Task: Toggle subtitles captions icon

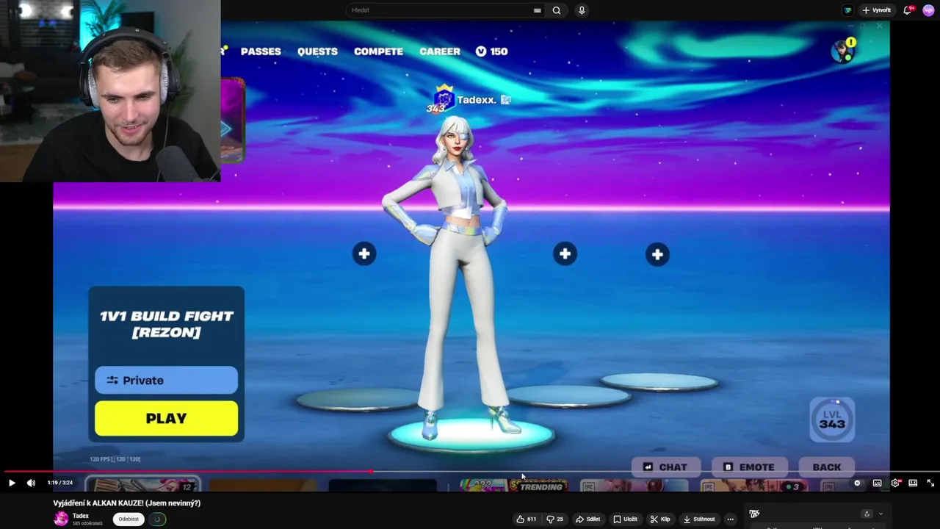Action: 877,483
